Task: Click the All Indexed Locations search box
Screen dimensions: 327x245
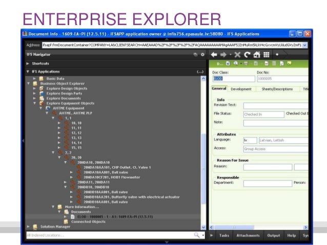Action: tap(110, 235)
